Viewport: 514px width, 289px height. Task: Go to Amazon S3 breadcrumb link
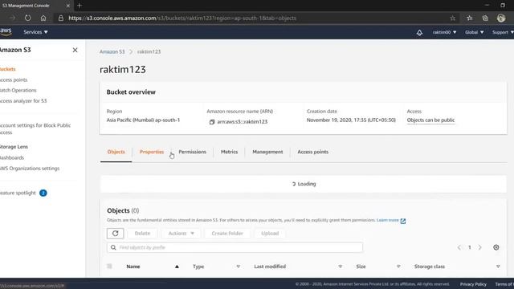tap(112, 51)
